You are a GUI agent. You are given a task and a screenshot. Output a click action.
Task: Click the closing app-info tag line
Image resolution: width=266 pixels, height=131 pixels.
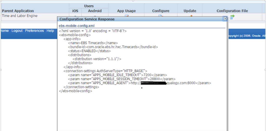[73, 67]
